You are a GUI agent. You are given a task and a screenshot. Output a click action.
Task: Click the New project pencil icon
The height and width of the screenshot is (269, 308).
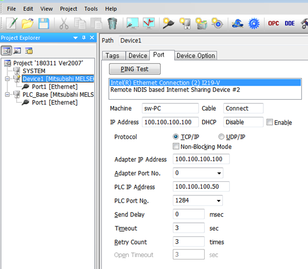(11, 23)
